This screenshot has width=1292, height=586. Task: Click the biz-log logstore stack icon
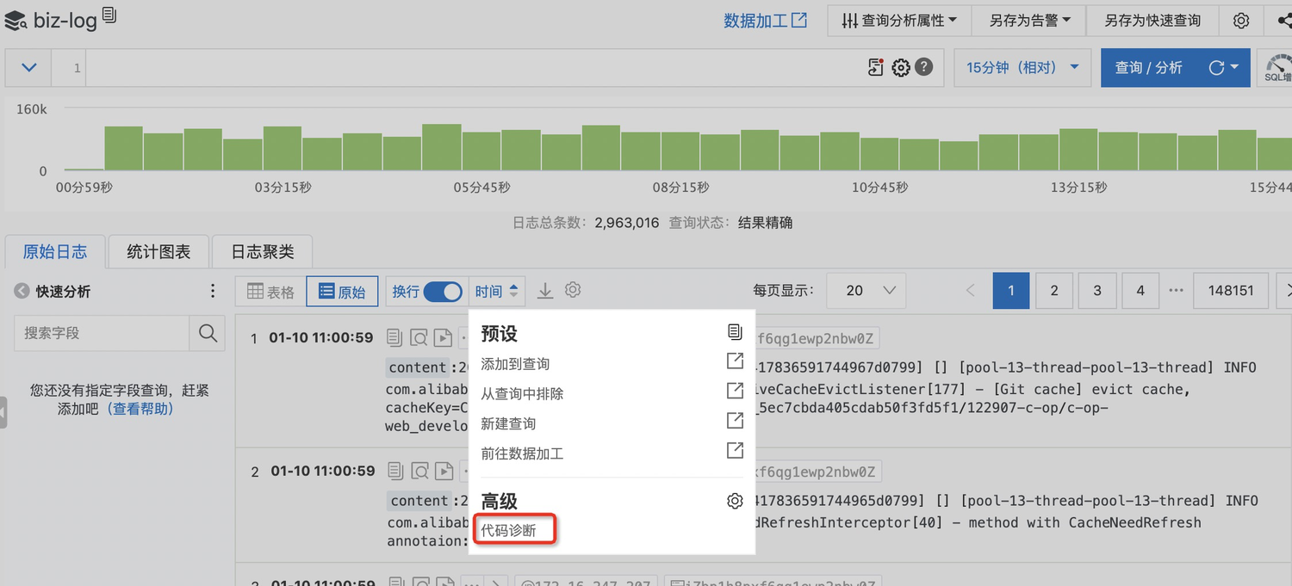point(16,21)
